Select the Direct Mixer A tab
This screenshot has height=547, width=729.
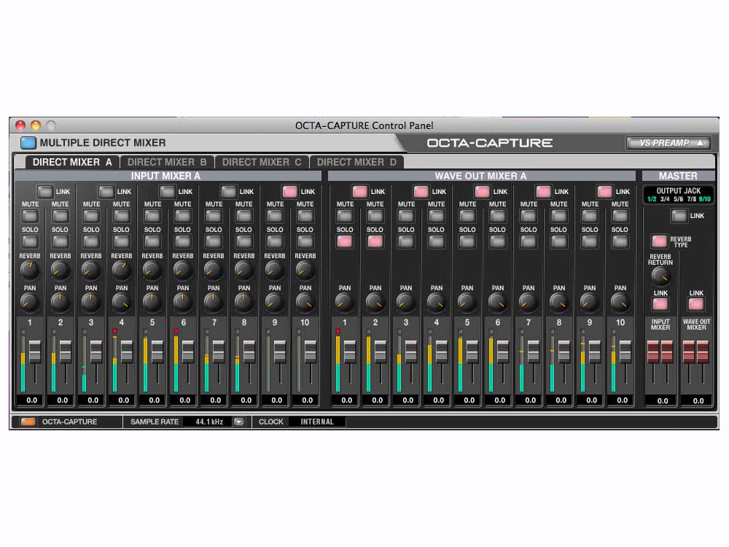[x=72, y=162]
